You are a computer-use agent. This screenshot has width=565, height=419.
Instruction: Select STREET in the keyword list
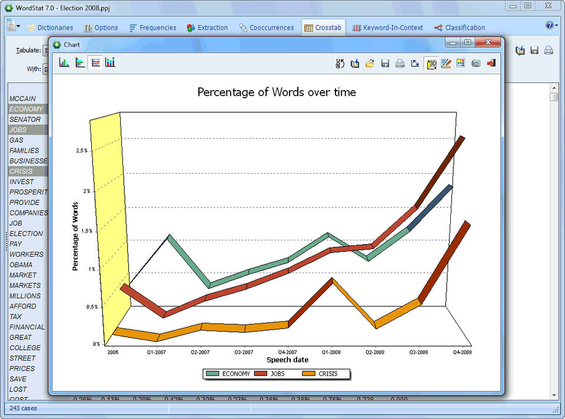tap(28, 358)
